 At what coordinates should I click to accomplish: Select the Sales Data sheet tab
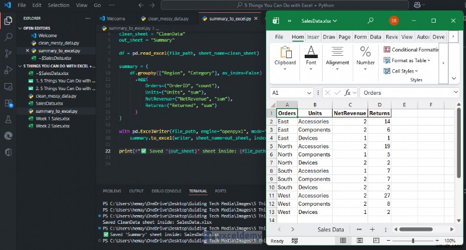[x=330, y=229]
